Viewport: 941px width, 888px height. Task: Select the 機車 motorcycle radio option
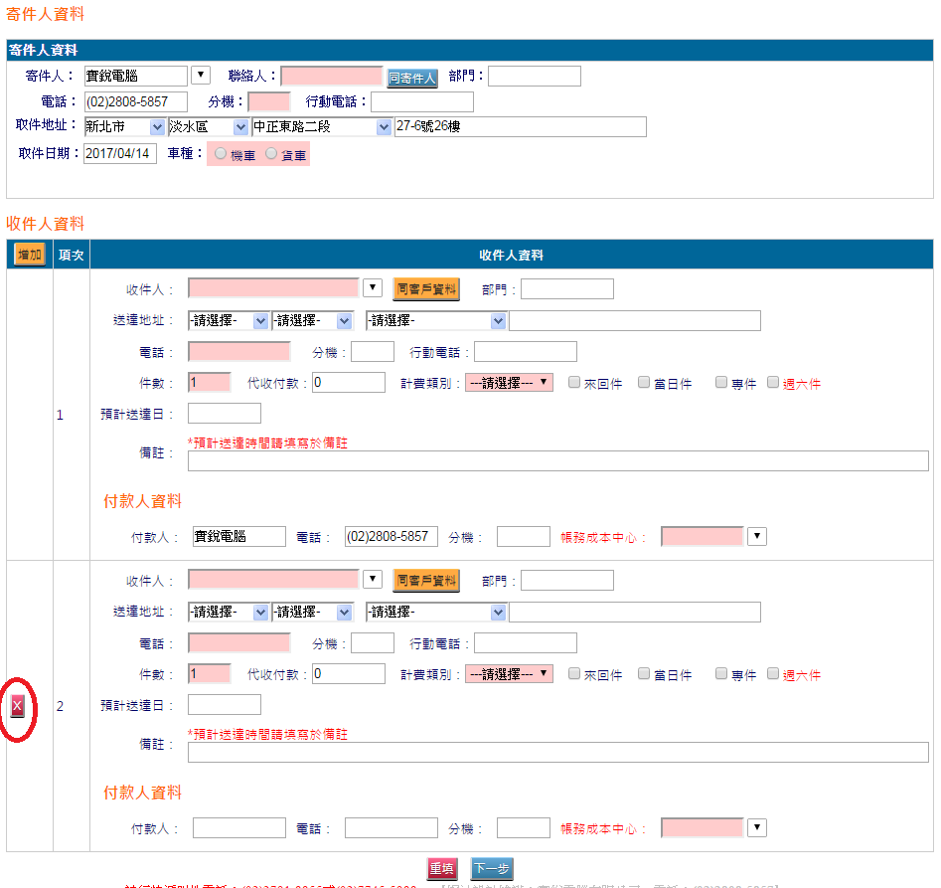[x=221, y=154]
